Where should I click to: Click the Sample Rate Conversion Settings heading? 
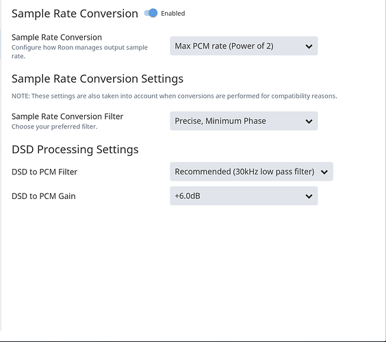pyautogui.click(x=97, y=79)
